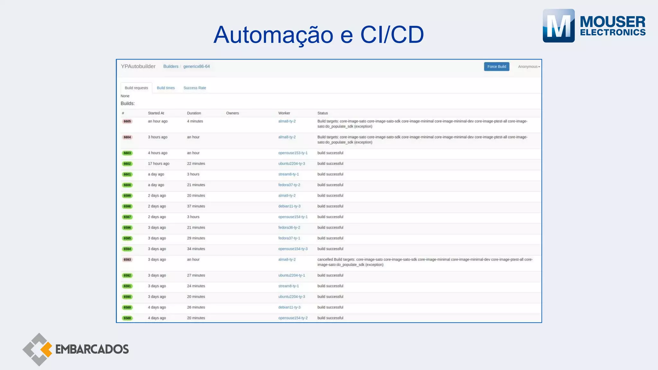
Task: Open worker opensuse153-ty-1 link
Action: point(293,153)
